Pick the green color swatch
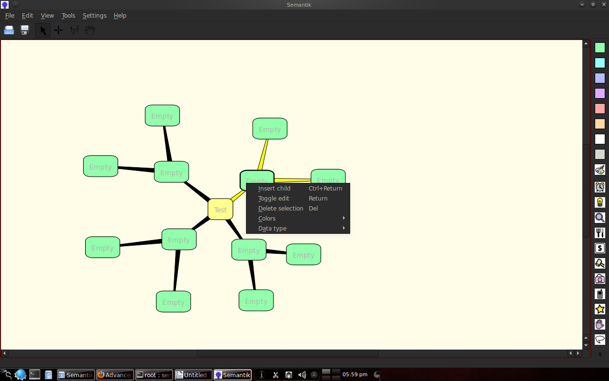The height and width of the screenshot is (381, 609). (600, 48)
